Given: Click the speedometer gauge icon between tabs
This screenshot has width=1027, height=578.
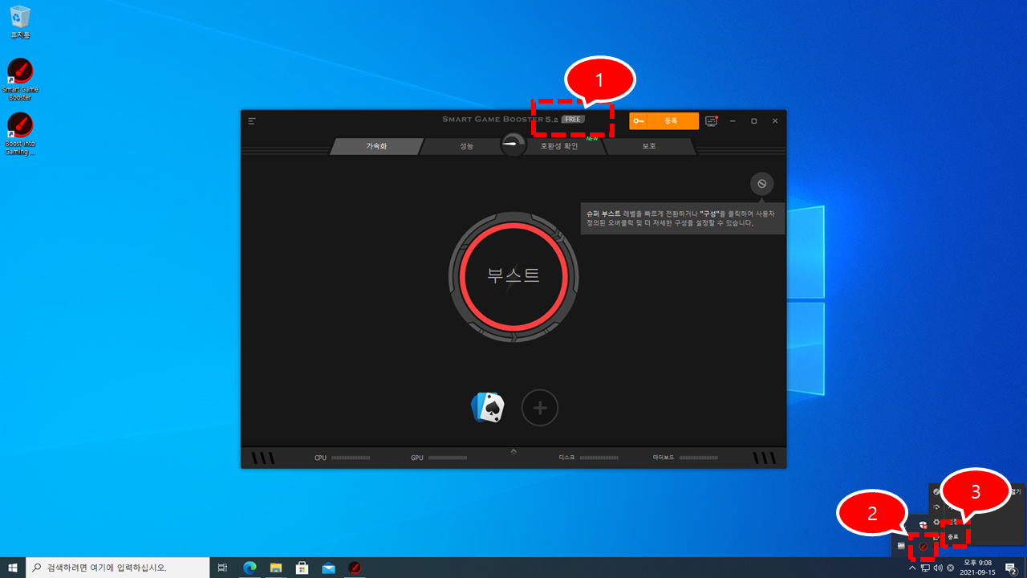Looking at the screenshot, I should (x=513, y=144).
